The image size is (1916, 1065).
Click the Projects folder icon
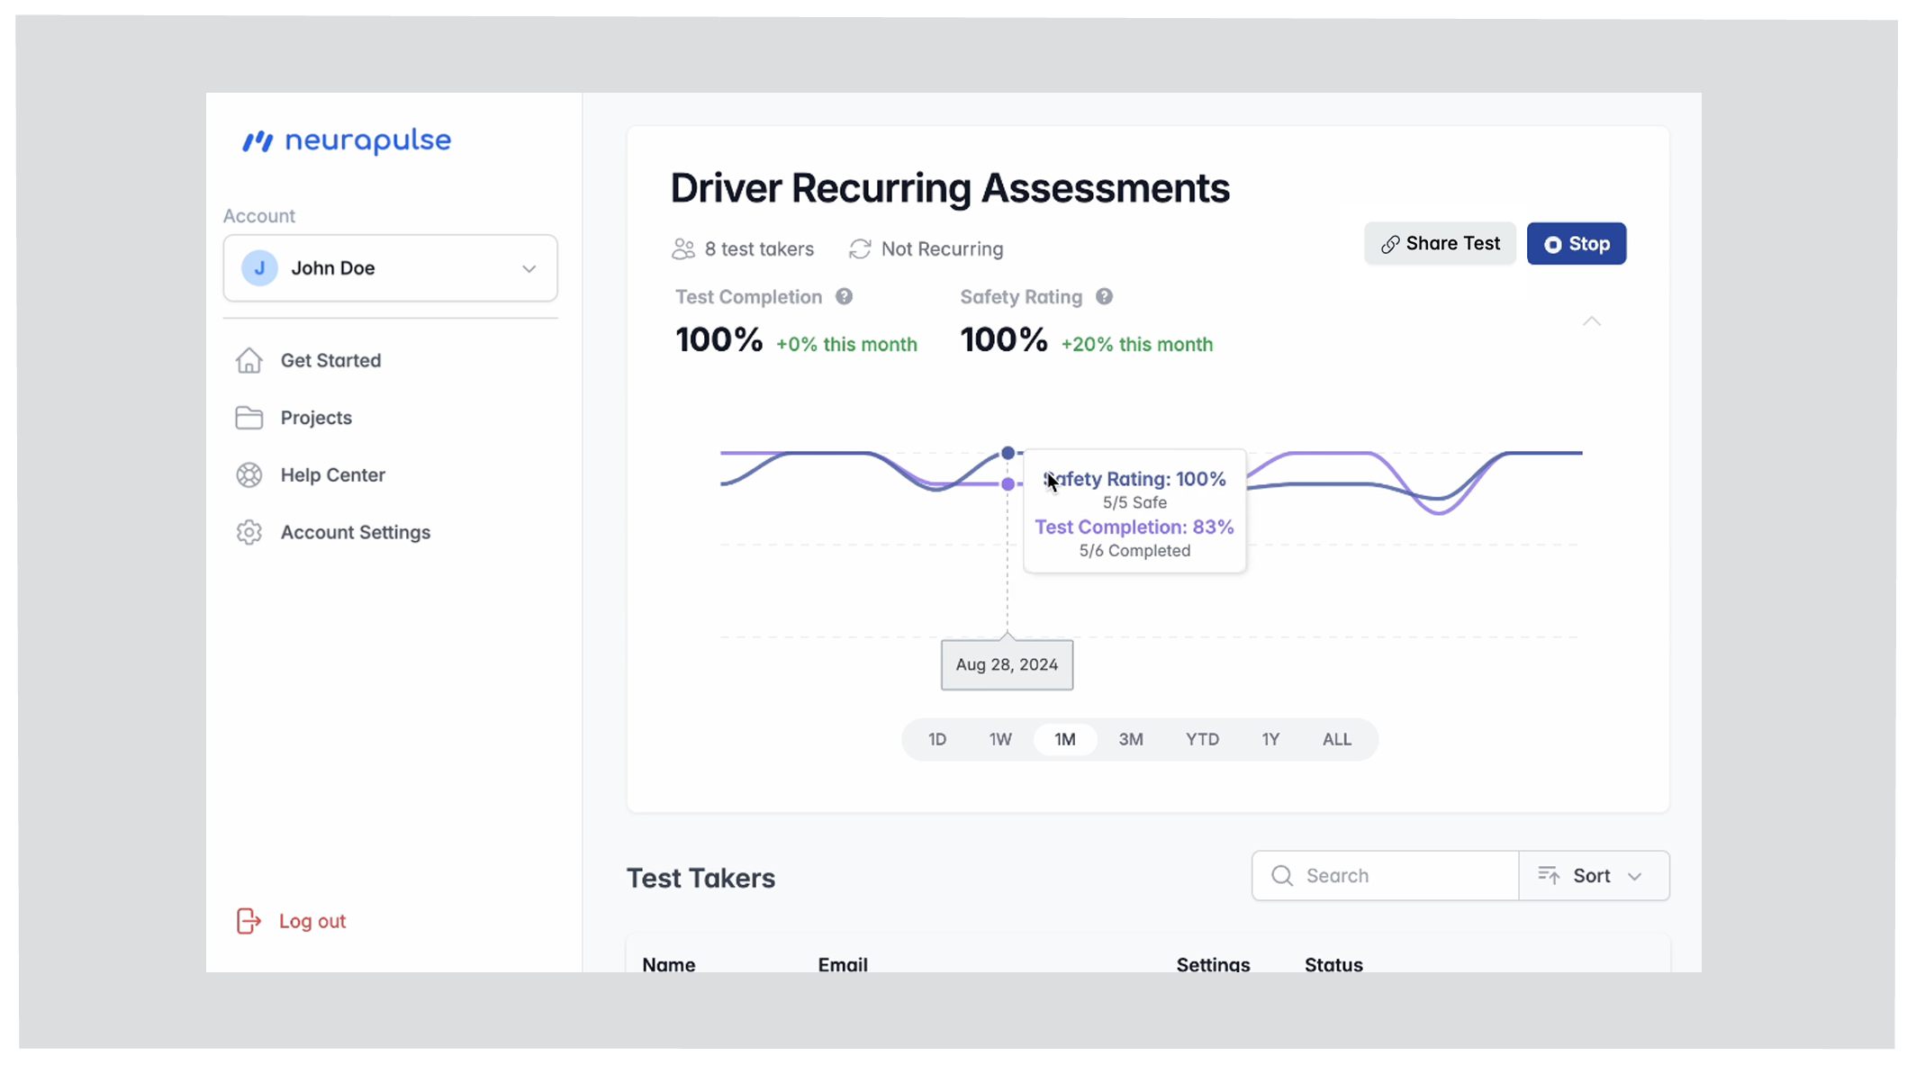(249, 418)
